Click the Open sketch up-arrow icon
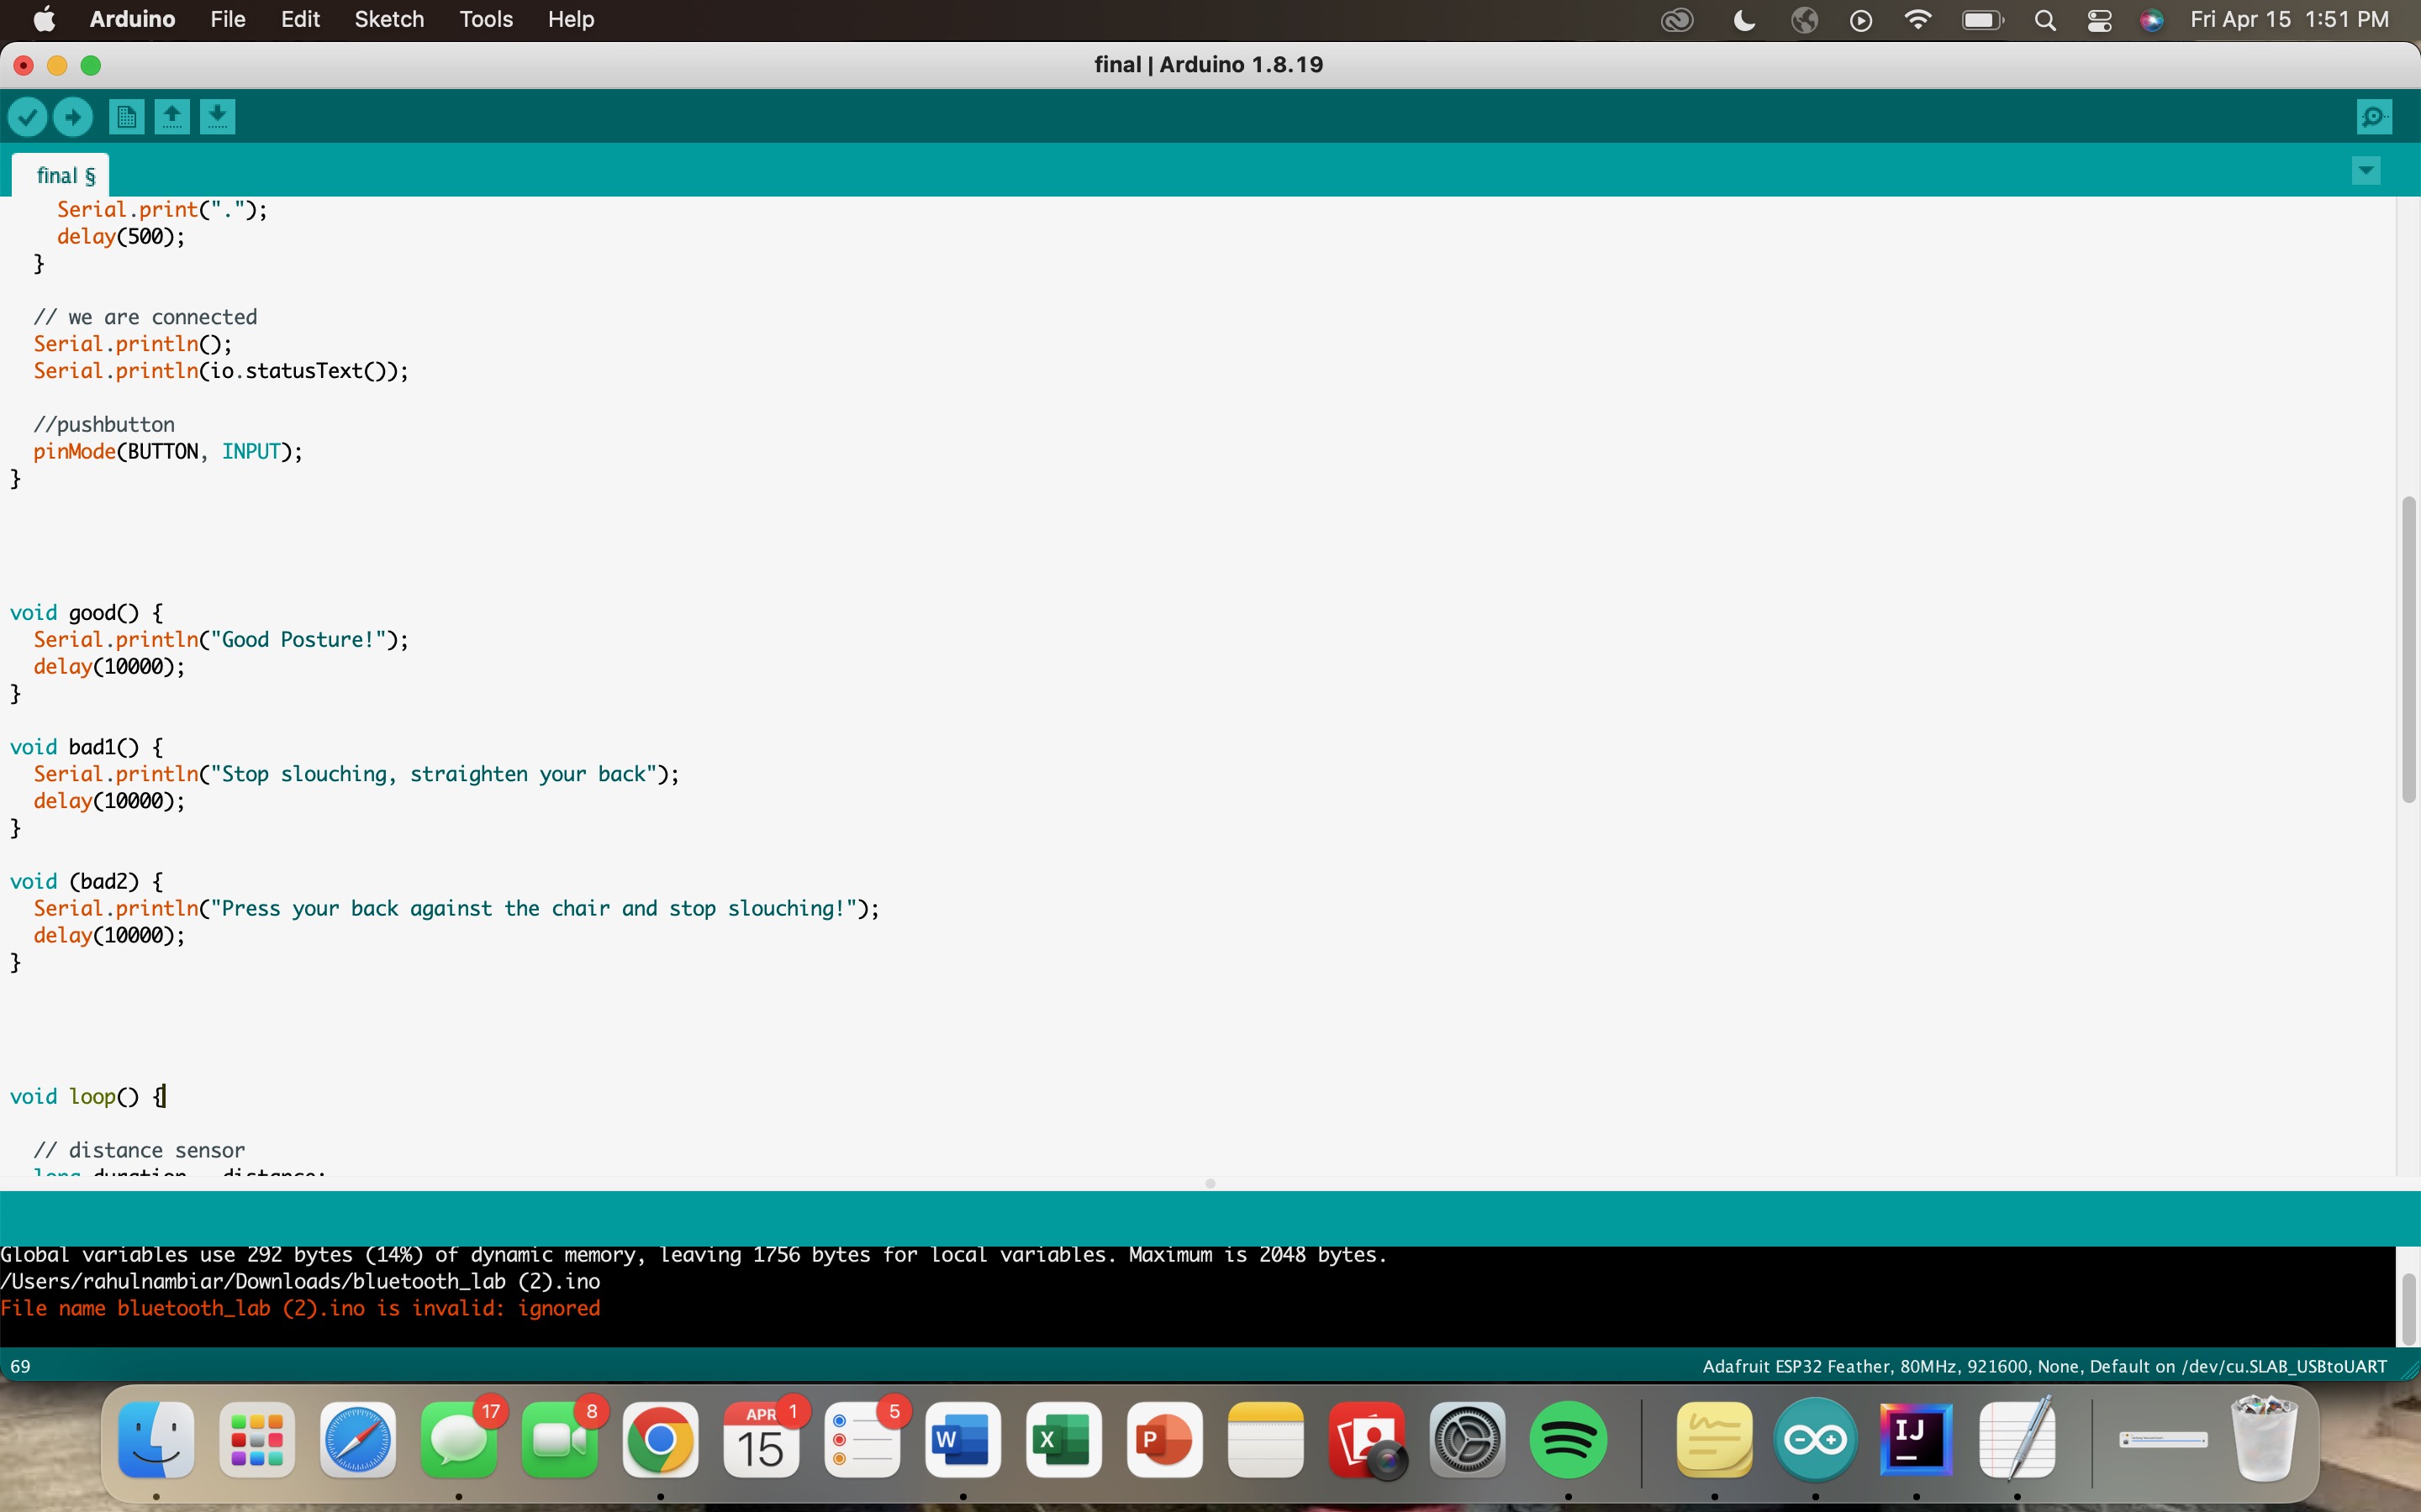This screenshot has height=1512, width=2421. [172, 117]
